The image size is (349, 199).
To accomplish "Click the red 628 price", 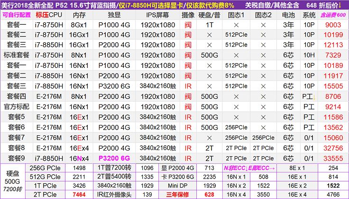I will click(x=210, y=195).
